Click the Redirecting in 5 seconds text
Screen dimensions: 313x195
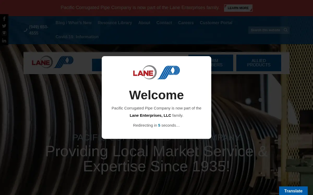click(156, 125)
